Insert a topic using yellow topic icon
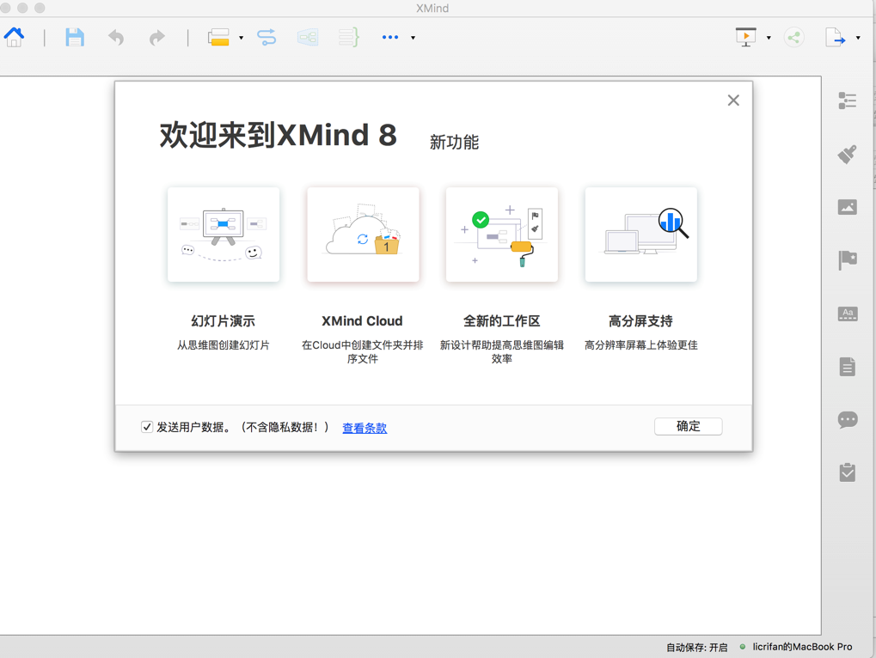The width and height of the screenshot is (876, 658). (x=218, y=38)
